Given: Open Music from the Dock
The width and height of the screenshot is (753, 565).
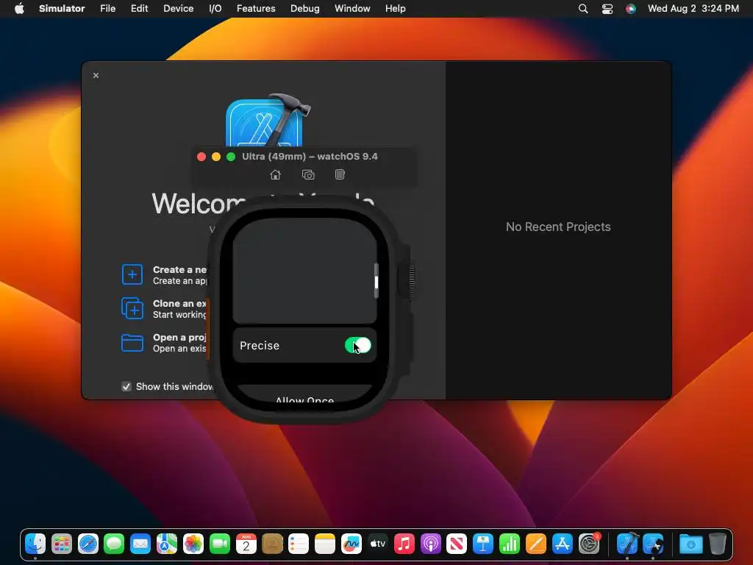Looking at the screenshot, I should tap(404, 544).
